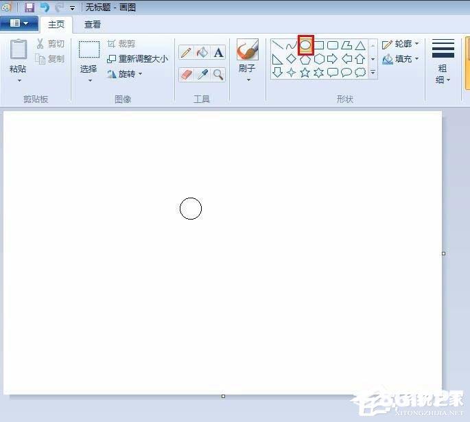Image resolution: width=470 pixels, height=422 pixels.
Task: Pick the Pentagon shape
Action: pos(305,59)
